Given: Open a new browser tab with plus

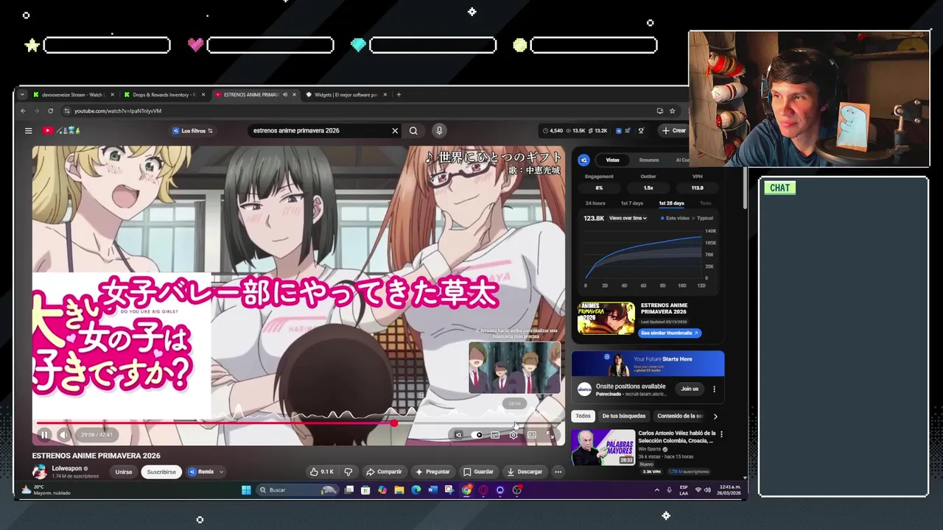Looking at the screenshot, I should tap(399, 95).
